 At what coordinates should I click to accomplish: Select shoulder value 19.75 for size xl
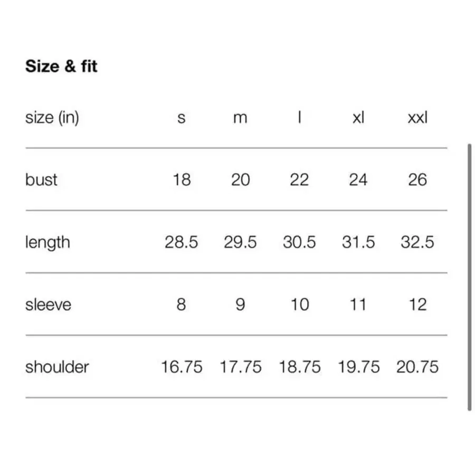click(x=358, y=367)
